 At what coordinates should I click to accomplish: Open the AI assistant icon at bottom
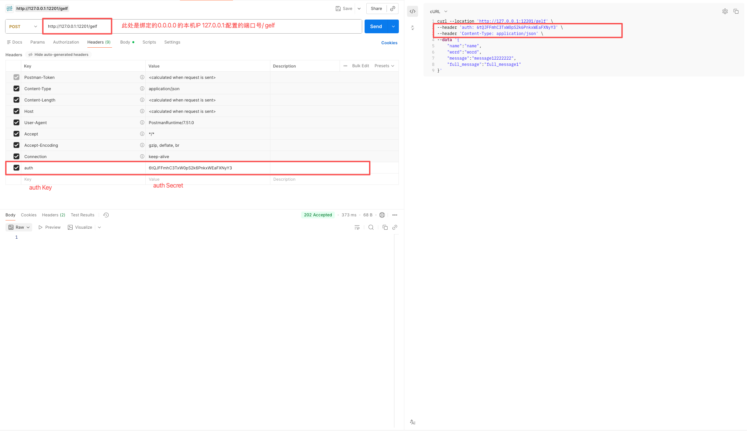pos(413,422)
